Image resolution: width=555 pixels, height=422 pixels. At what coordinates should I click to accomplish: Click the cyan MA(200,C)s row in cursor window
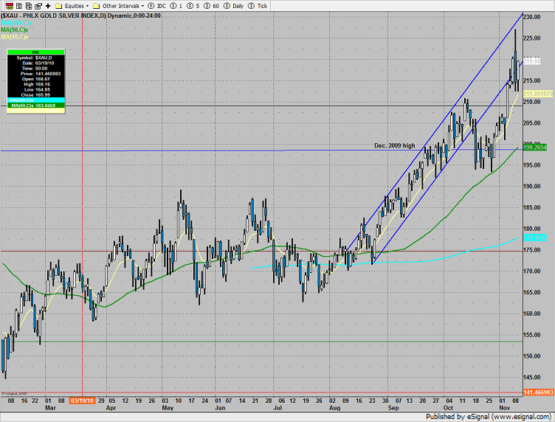(x=35, y=100)
